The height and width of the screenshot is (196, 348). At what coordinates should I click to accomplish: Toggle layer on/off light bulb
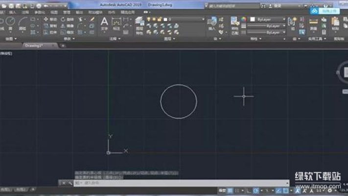point(149,20)
